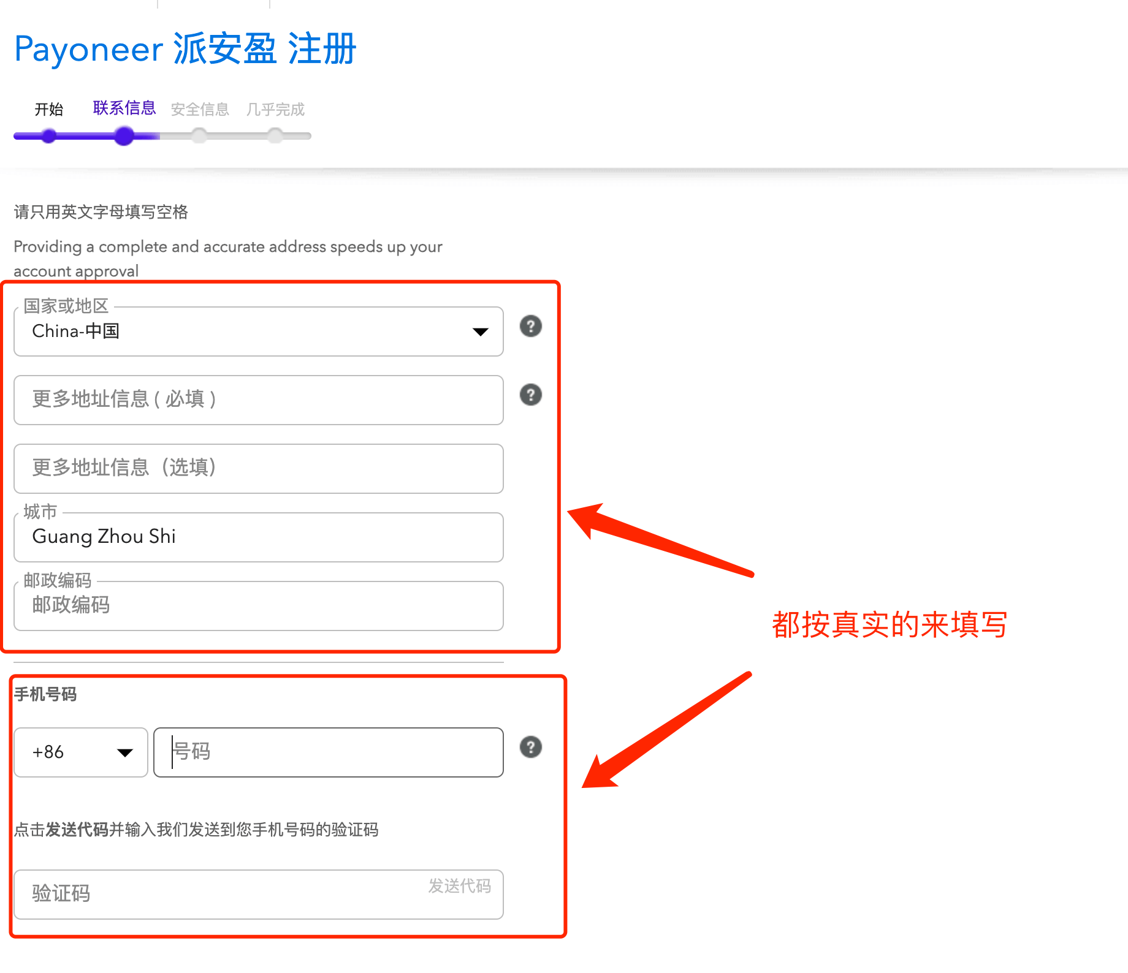Click the Payoneer 派安盈 注册 heading
This screenshot has width=1128, height=973.
point(185,49)
